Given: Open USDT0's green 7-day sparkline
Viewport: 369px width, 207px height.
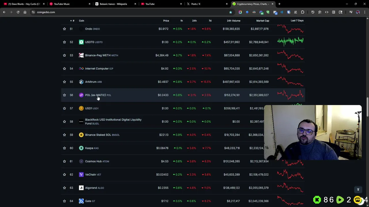Looking at the screenshot, I should 290,42.
